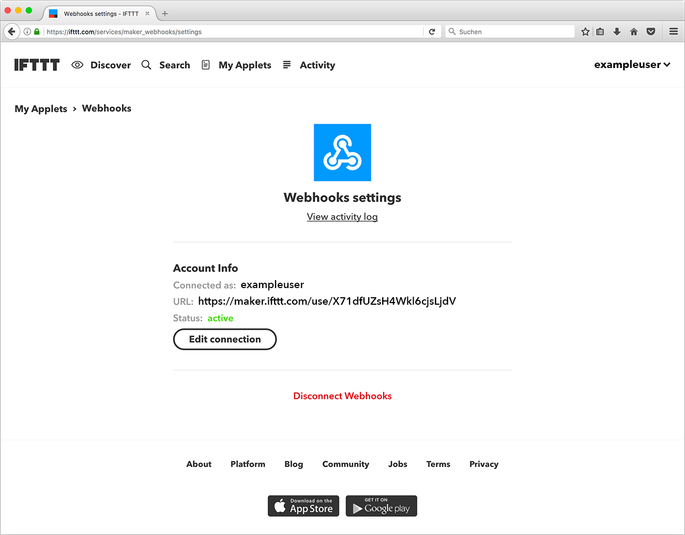Image resolution: width=685 pixels, height=535 pixels.
Task: Click the Disconnect Webhooks link
Action: (342, 396)
